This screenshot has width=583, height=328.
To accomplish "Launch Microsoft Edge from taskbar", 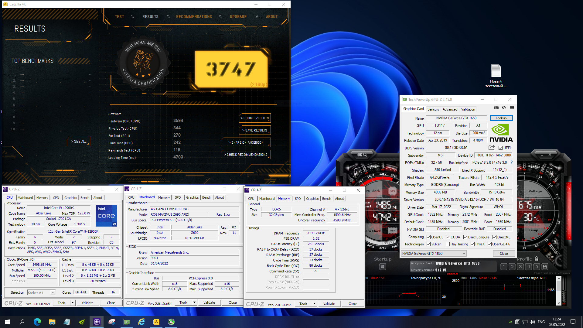I will click(x=37, y=322).
